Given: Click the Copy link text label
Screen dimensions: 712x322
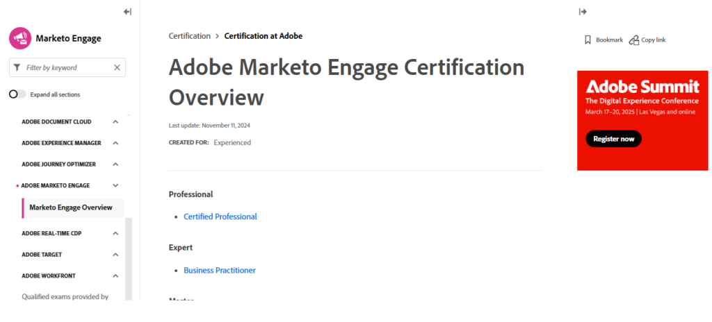Looking at the screenshot, I should click(654, 40).
